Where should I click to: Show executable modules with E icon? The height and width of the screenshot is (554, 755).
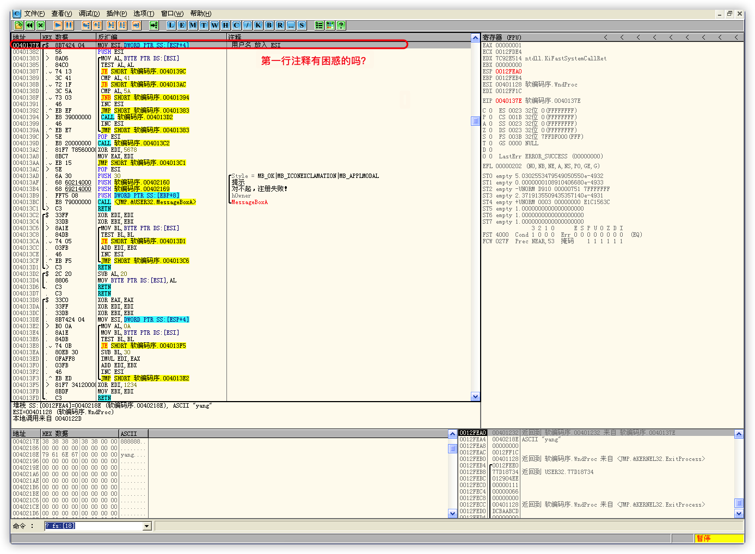pos(182,25)
